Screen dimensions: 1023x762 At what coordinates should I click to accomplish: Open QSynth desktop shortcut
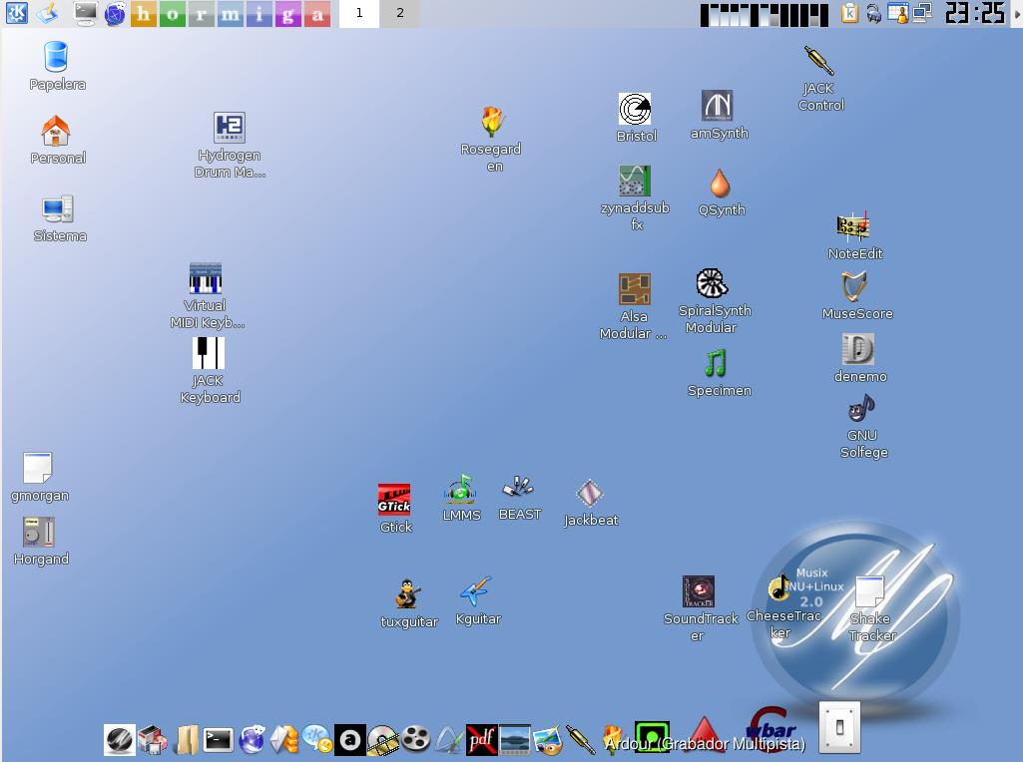720,184
